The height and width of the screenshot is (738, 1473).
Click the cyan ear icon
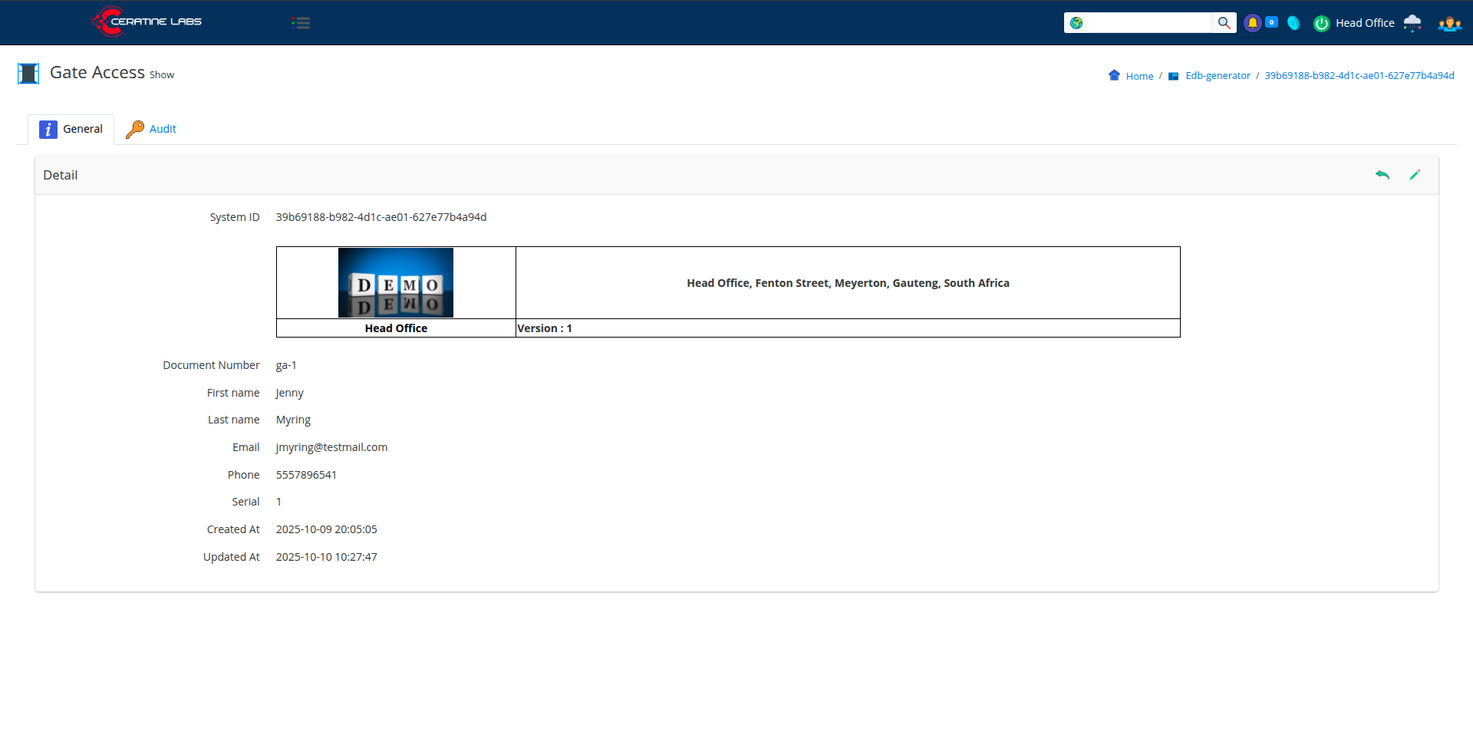(1293, 23)
